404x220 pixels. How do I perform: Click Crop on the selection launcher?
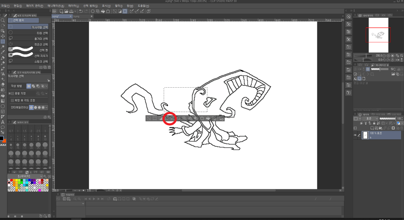(x=154, y=118)
